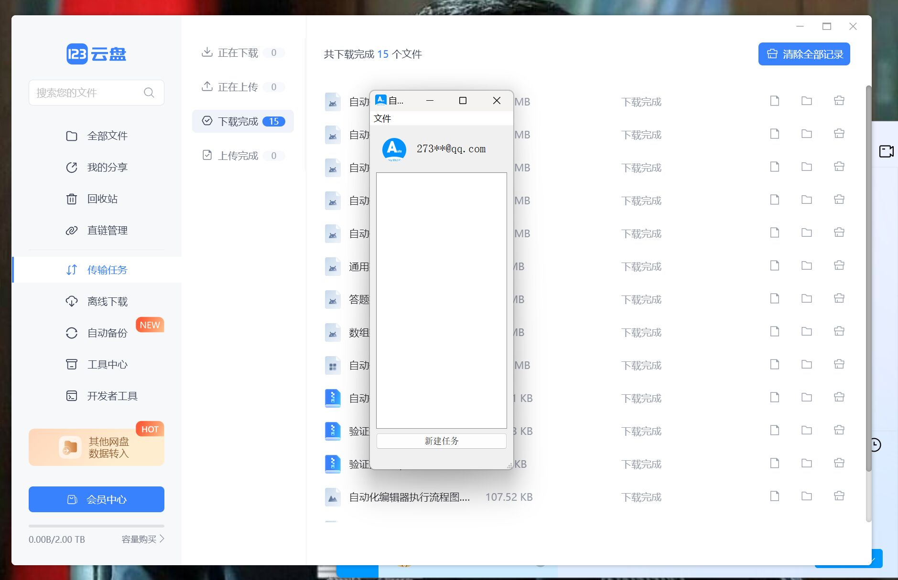Viewport: 898px width, 580px height.
Task: Open folder icon in the 1 KB row
Action: [x=807, y=397]
